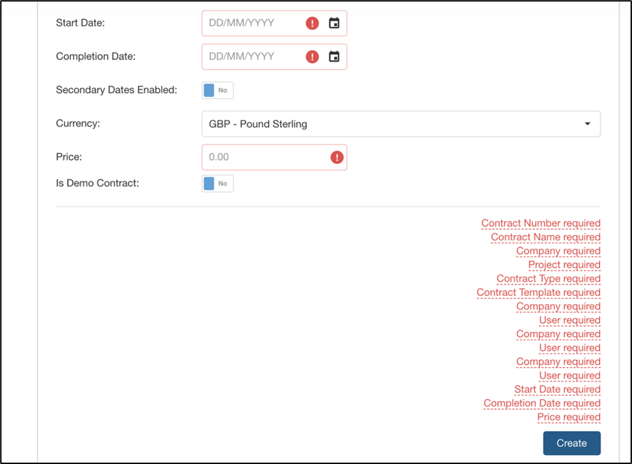
Task: Click the Create button
Action: 572,443
